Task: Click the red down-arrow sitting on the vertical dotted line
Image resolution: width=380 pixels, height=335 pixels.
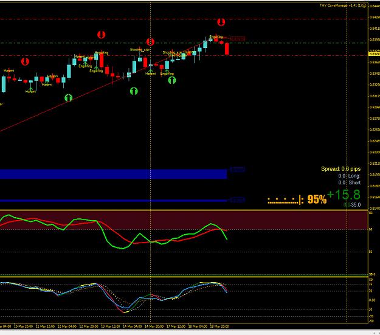Action: (150, 42)
